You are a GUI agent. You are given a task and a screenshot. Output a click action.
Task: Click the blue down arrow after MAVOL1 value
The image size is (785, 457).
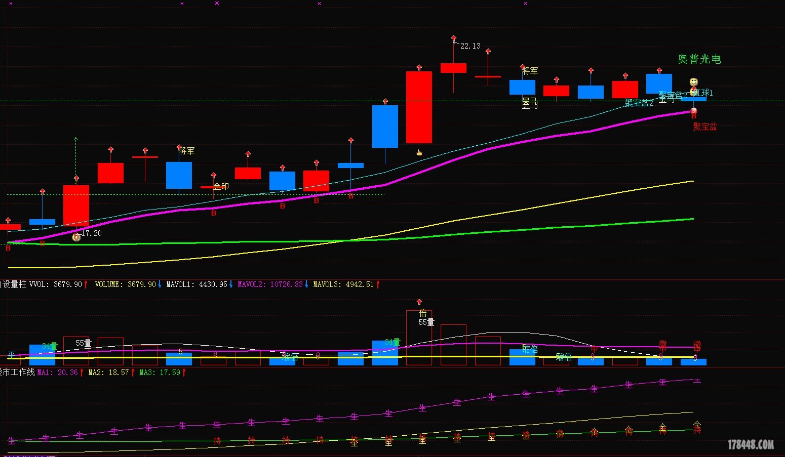click(x=231, y=284)
